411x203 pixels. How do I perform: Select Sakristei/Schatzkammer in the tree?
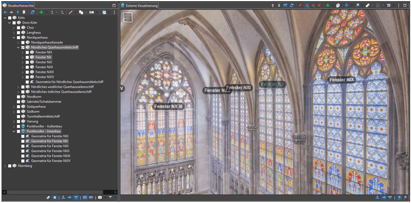tap(44, 102)
